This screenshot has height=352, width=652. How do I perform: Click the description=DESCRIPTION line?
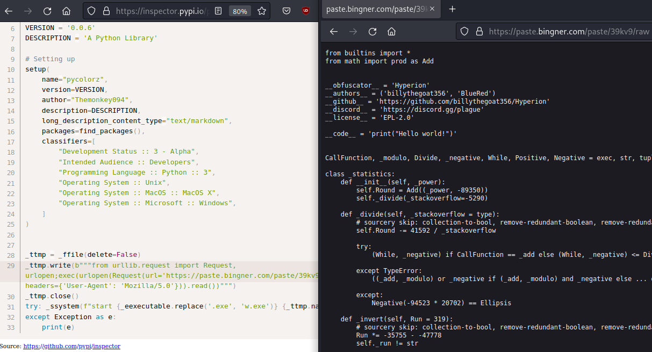point(91,111)
